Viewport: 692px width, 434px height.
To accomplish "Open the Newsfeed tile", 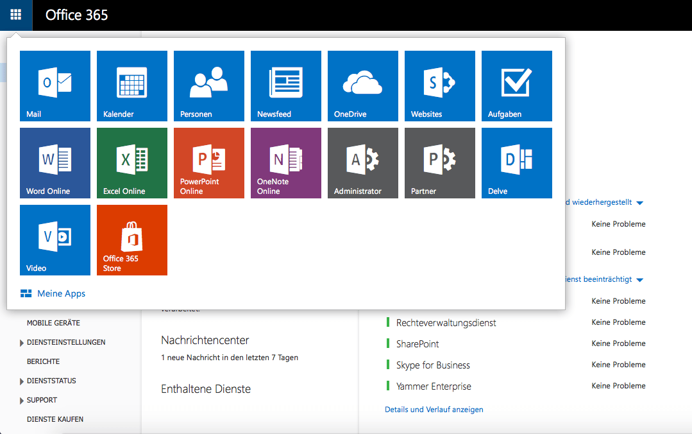I will (x=286, y=86).
